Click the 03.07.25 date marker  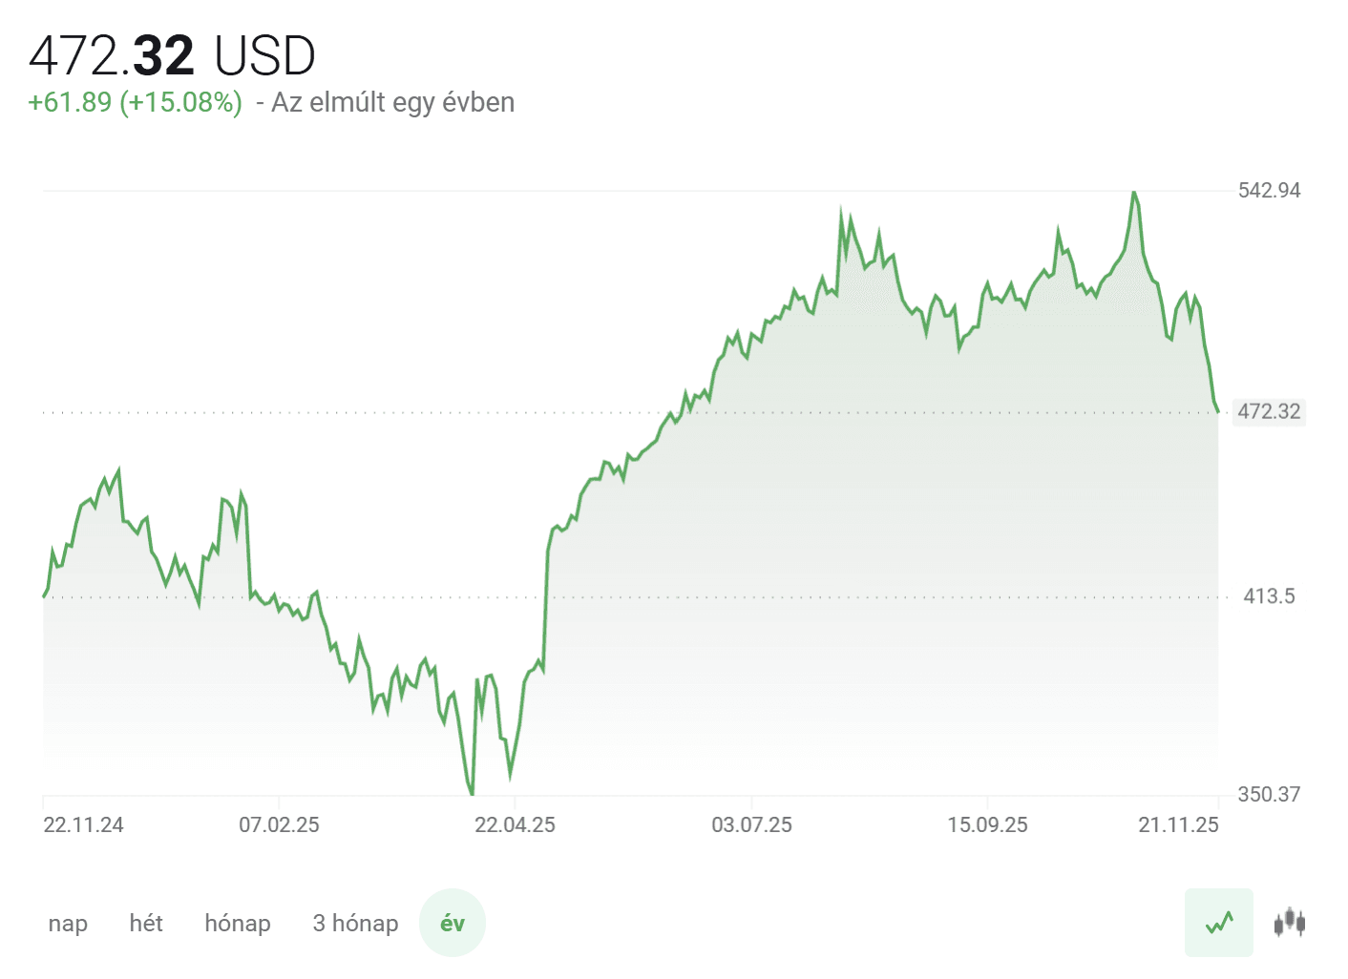coord(751,825)
